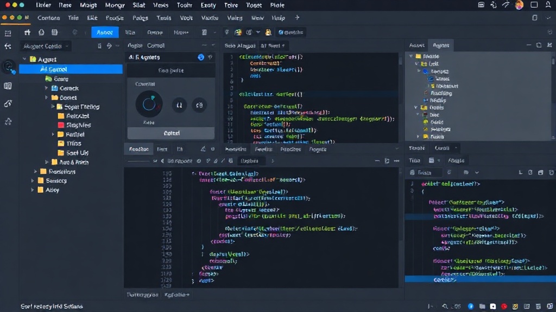Click the See pelte field under AI Agents header
556x312 pixels.
click(171, 70)
